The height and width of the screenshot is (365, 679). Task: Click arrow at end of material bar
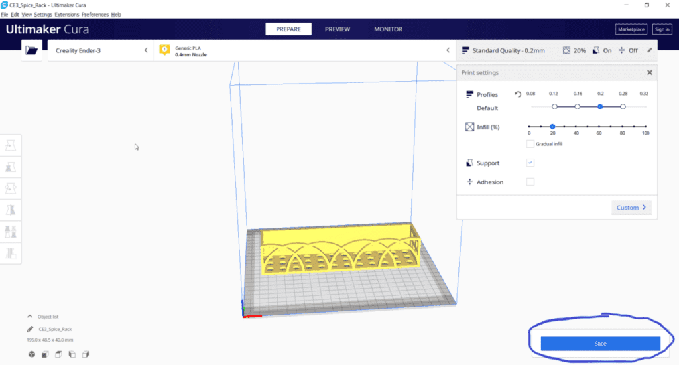448,50
